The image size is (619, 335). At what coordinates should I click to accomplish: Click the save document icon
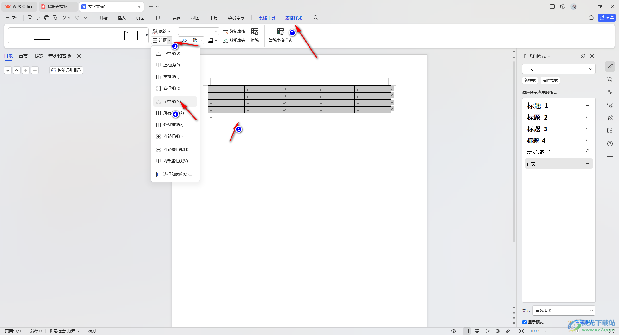(x=30, y=18)
